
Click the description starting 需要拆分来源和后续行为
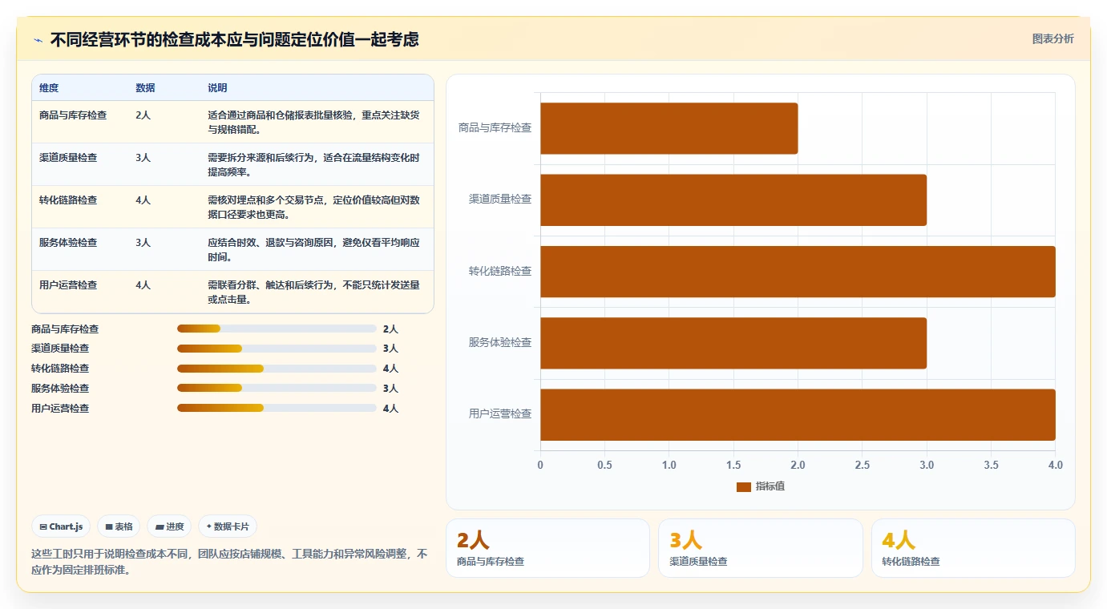pyautogui.click(x=313, y=164)
